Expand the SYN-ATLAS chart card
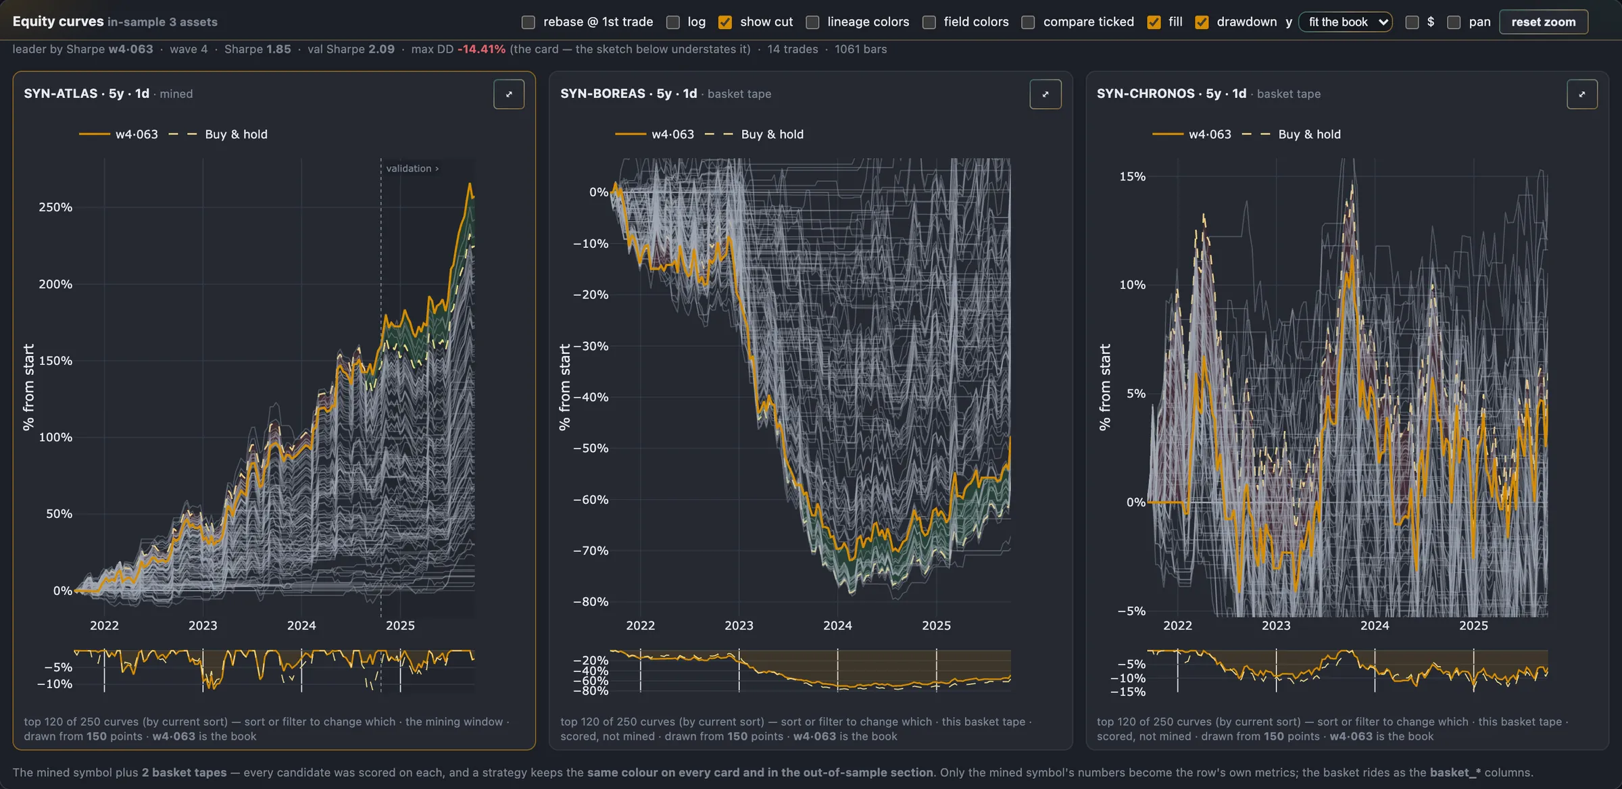1622x789 pixels. tap(508, 94)
